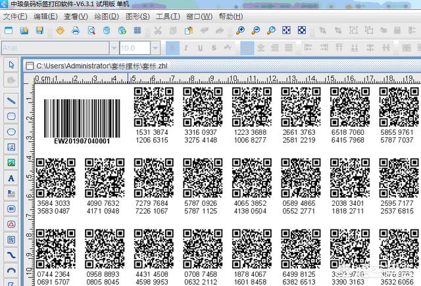Open the 编辑(E) menu

pyautogui.click(x=45, y=16)
